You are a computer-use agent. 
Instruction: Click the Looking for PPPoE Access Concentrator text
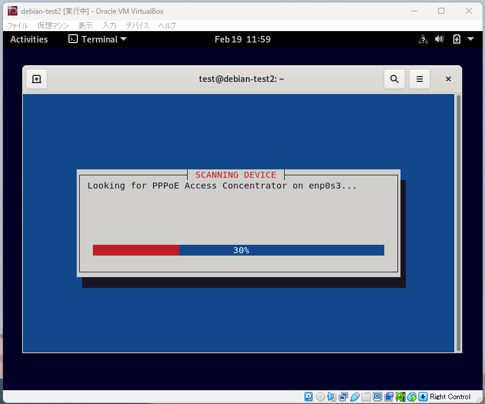point(222,186)
